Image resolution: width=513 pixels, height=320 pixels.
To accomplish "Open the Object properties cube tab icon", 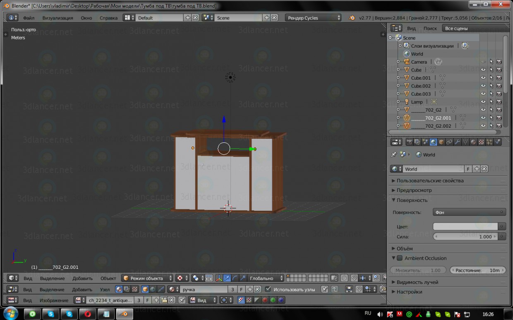I will coord(441,142).
